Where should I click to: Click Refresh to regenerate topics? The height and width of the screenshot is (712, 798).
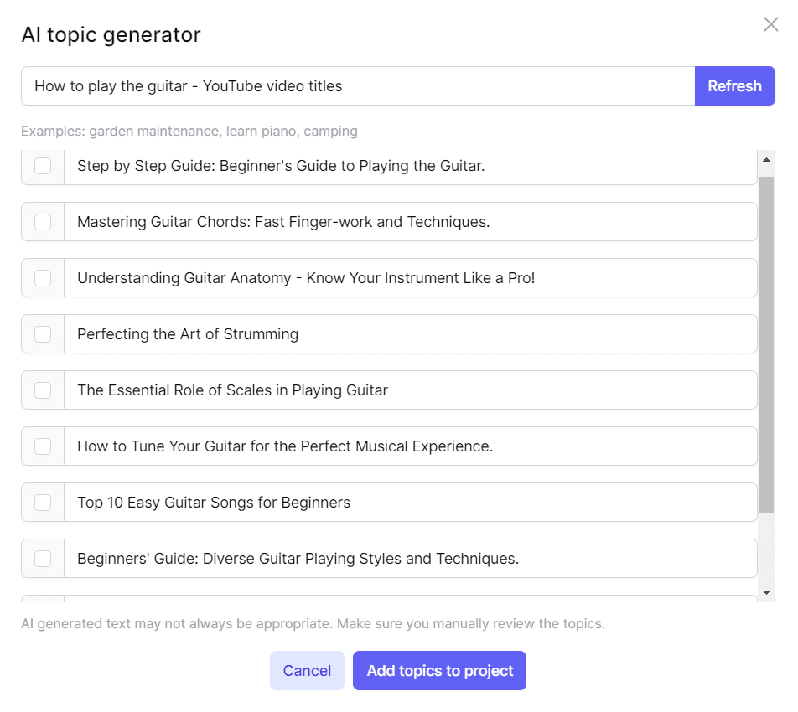click(x=734, y=86)
